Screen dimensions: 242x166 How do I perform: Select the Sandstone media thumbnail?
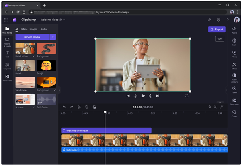pos(25,82)
